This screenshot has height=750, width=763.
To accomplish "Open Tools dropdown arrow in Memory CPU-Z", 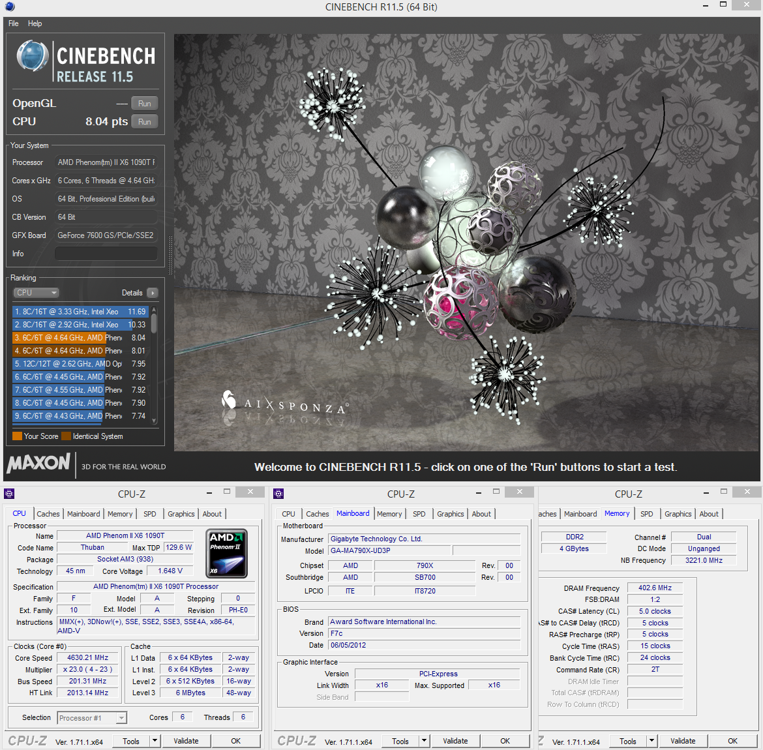I will [651, 742].
